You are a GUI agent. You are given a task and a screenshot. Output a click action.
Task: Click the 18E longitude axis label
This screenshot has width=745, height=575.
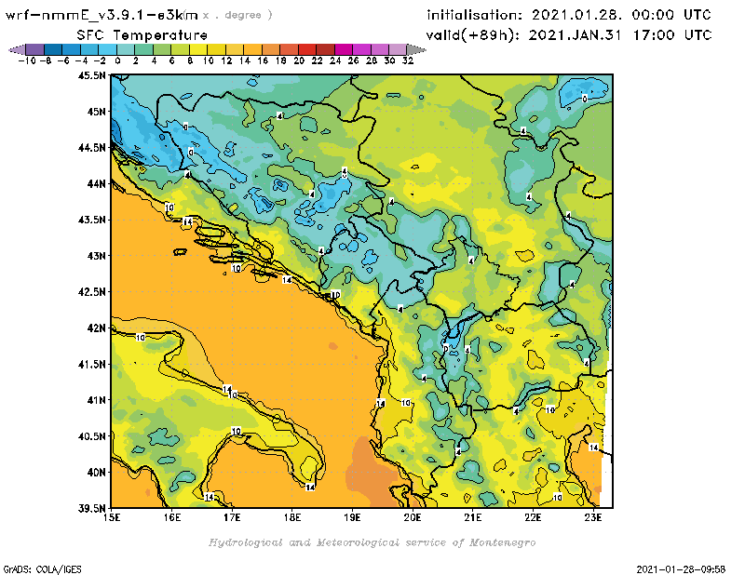coord(292,517)
